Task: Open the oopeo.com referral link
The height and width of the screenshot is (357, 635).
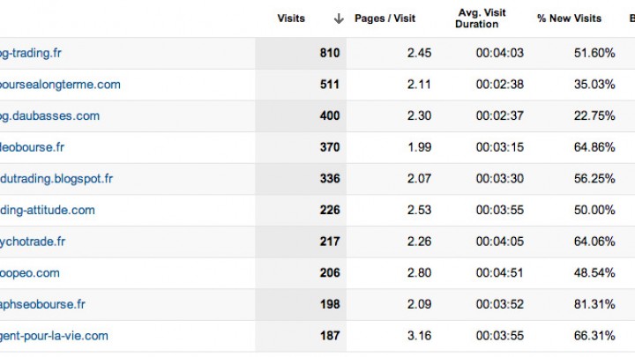Action: [30, 273]
